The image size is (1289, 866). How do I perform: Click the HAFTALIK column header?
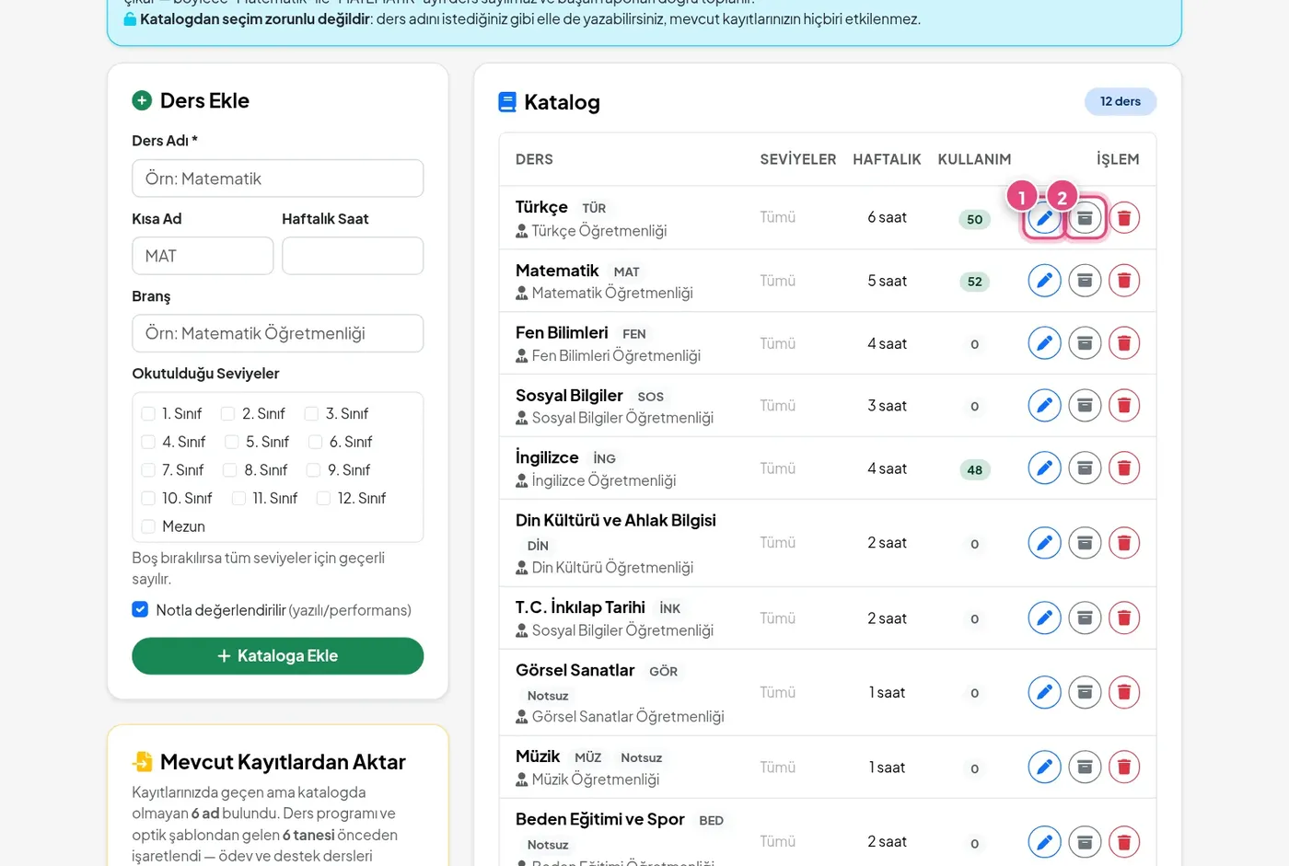[887, 159]
